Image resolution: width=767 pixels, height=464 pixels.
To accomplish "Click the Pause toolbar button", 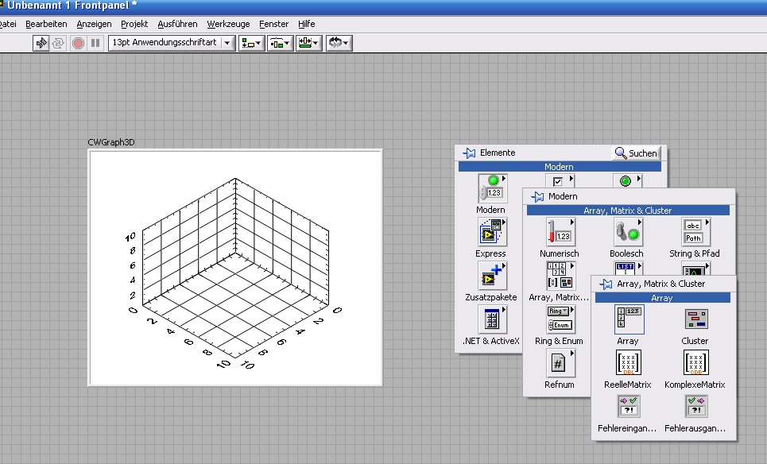I will 95,43.
